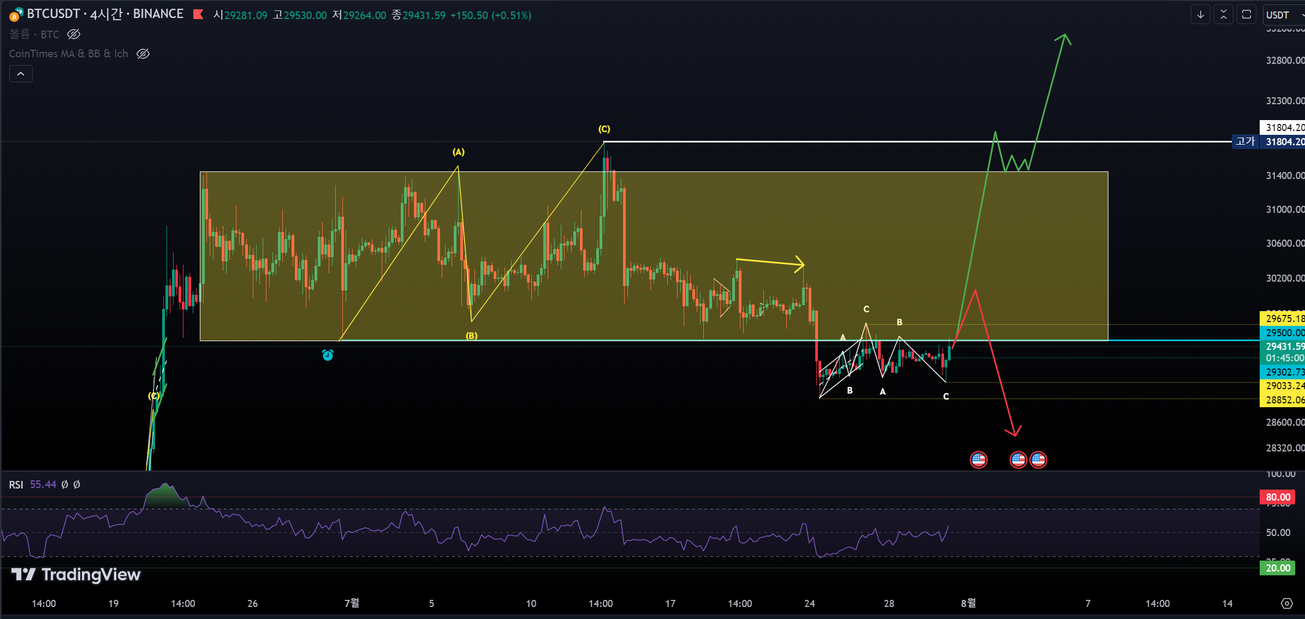Click the rightmost US flag event marker
The height and width of the screenshot is (619, 1305).
1038,460
